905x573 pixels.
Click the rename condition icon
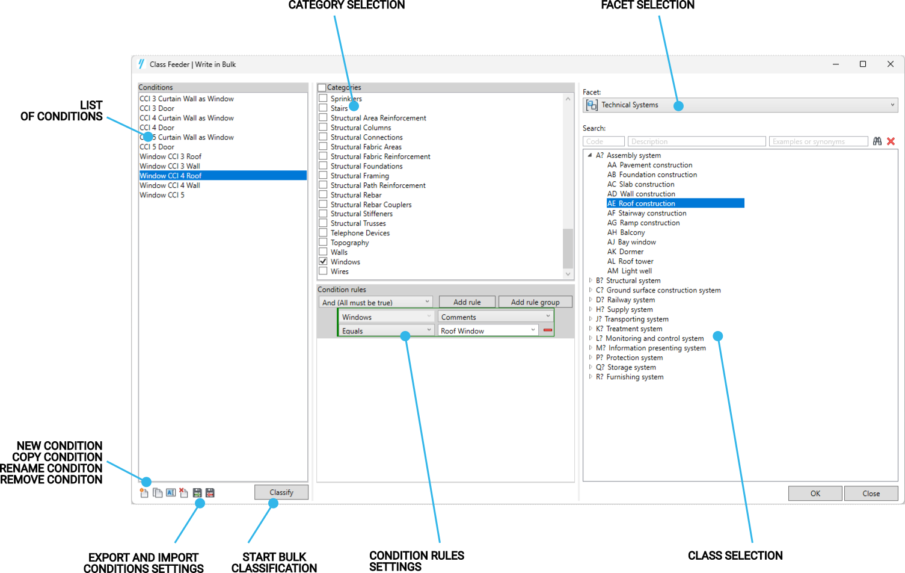[x=171, y=493]
